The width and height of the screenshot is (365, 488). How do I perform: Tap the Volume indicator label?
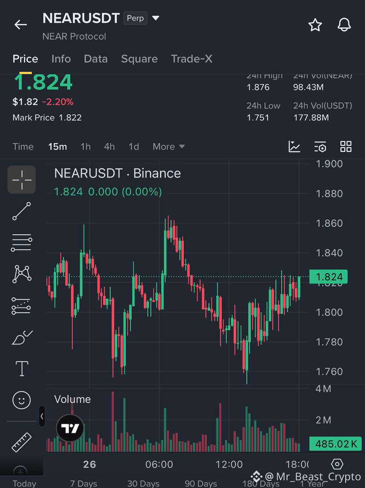(x=73, y=399)
